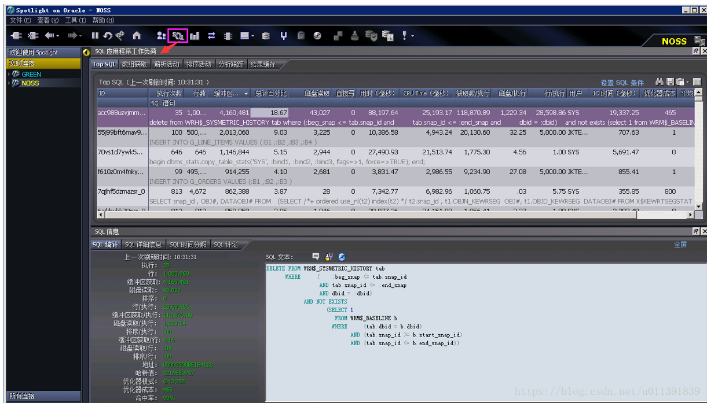Click the eye-shaped monitor toolbar icon
This screenshot has width=707, height=403.
click(317, 36)
